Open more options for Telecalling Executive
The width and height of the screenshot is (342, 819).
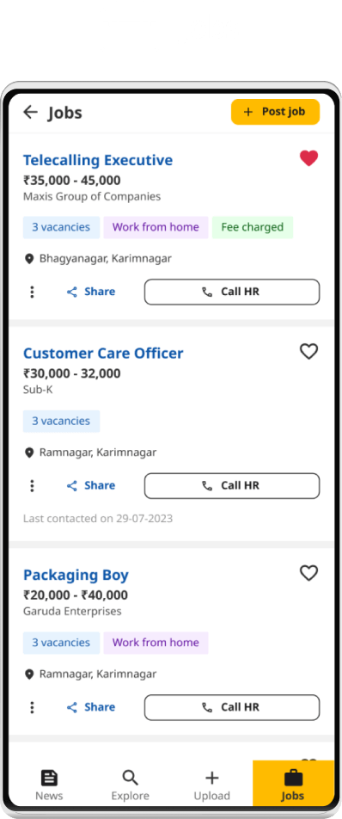[32, 292]
